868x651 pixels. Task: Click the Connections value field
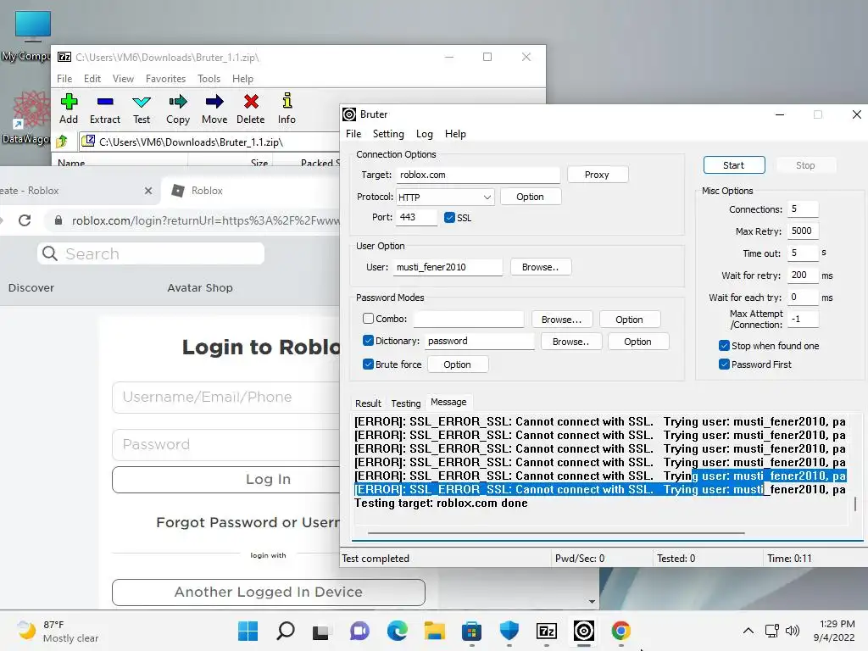(x=804, y=209)
